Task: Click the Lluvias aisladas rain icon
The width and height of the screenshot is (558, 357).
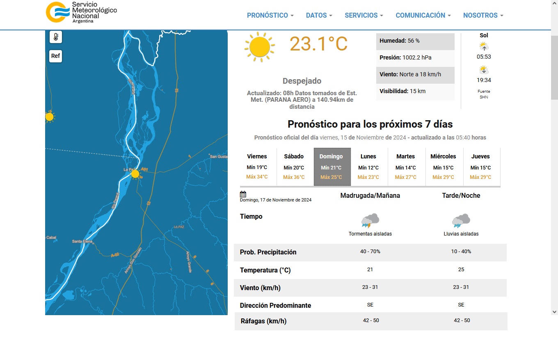Action: coord(461,221)
